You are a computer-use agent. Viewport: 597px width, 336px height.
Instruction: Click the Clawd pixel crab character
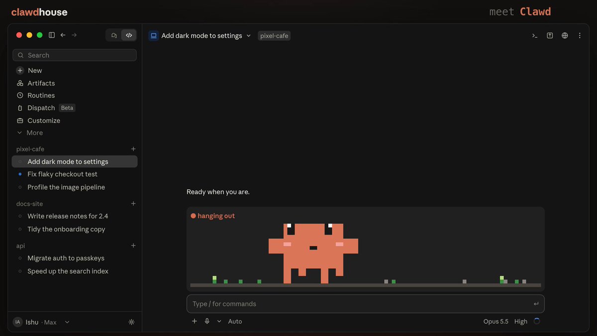[x=313, y=253]
